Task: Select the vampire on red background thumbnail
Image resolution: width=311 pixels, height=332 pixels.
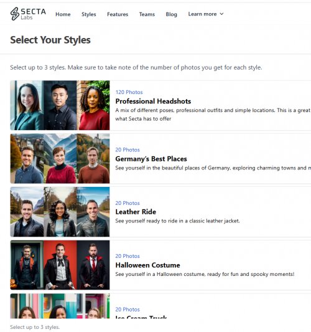Action: (x=60, y=265)
